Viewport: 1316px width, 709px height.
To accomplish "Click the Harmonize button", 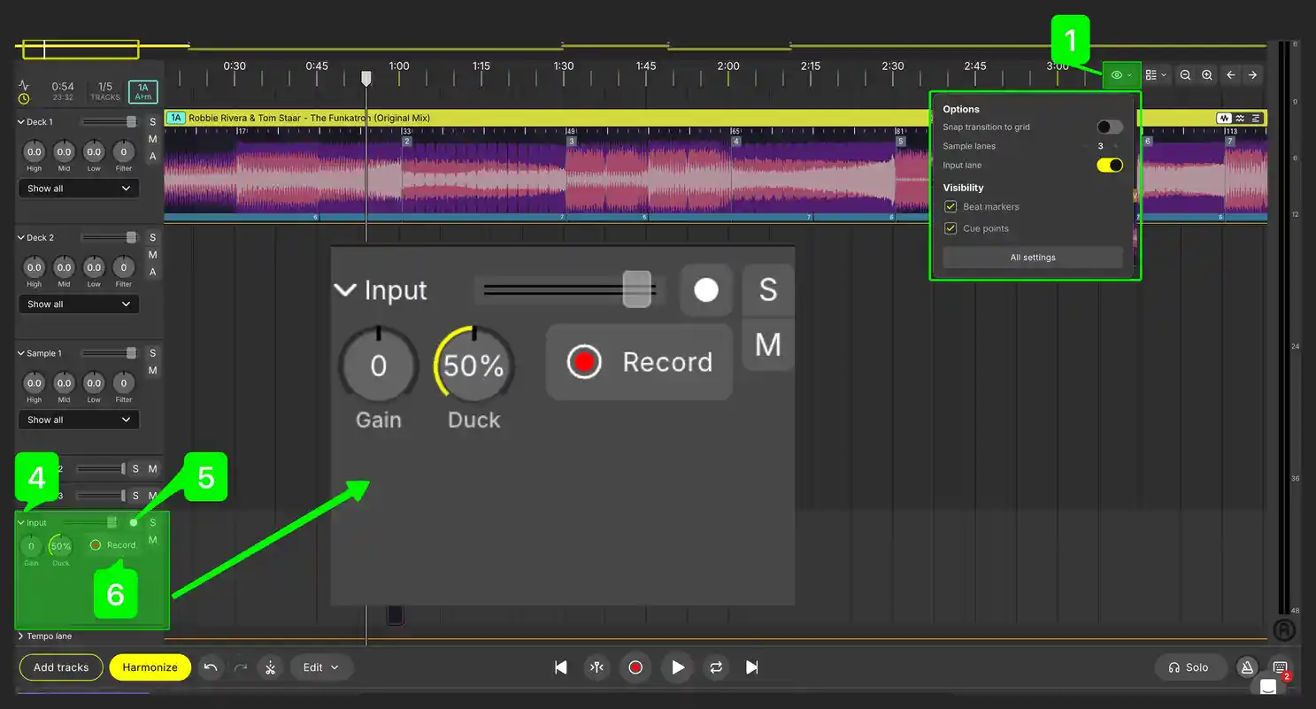I will tap(150, 667).
